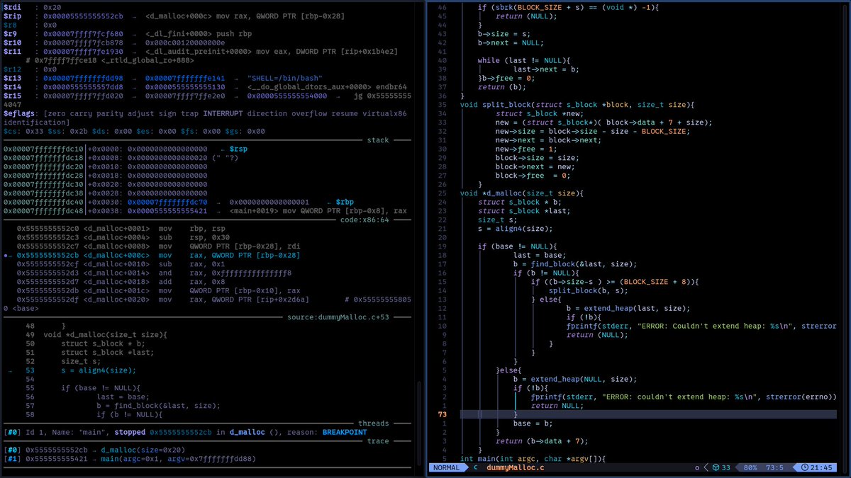Click the $r13 register label
Viewport: 851px width, 478px height.
pyautogui.click(x=13, y=79)
